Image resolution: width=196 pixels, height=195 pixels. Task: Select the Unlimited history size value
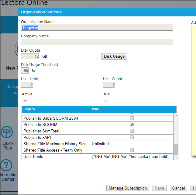click(100, 144)
